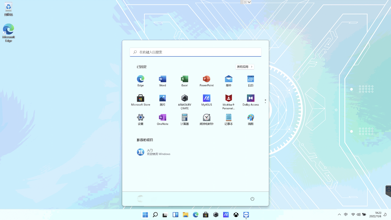The image size is (391, 220).
Task: Open the user account avatar in Start menu
Action: (140, 199)
